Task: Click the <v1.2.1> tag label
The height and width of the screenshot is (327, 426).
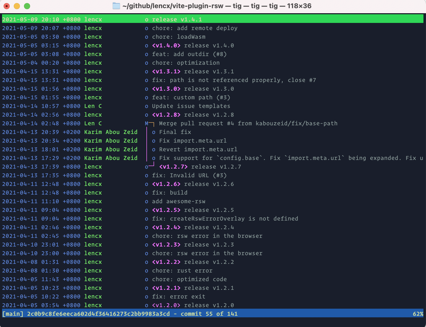Action: coord(166,288)
